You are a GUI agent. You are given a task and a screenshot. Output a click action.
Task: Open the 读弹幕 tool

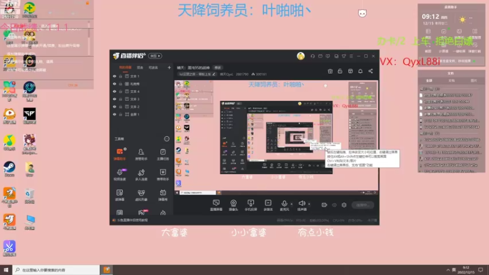pyautogui.click(x=120, y=195)
